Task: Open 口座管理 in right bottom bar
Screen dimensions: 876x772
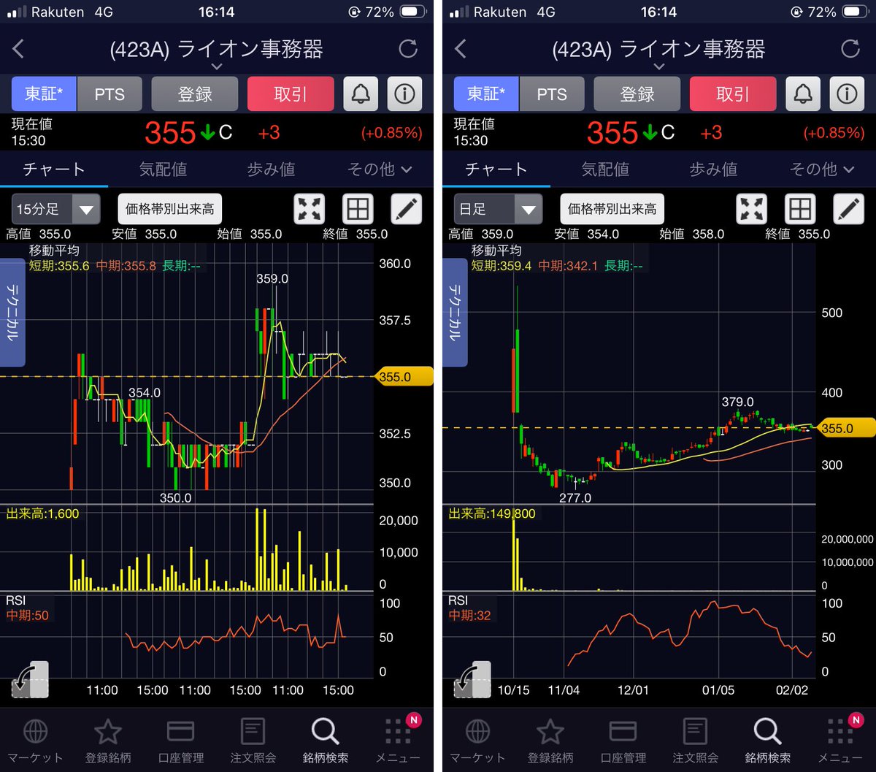Action: (x=623, y=741)
